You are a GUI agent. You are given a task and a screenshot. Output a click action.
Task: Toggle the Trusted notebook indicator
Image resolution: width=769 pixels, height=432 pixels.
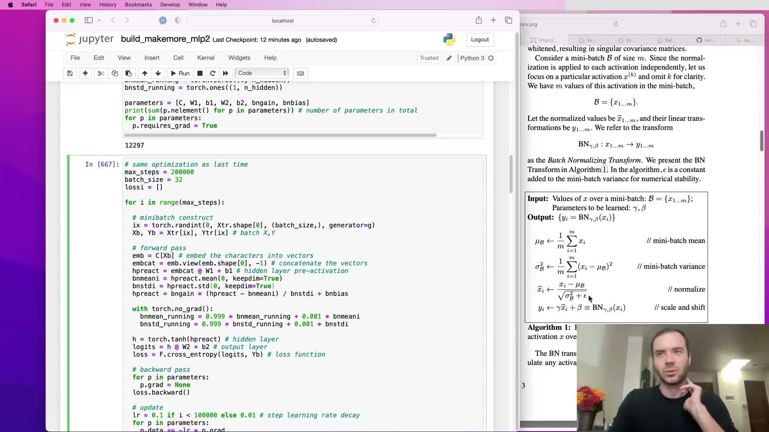[x=429, y=58]
